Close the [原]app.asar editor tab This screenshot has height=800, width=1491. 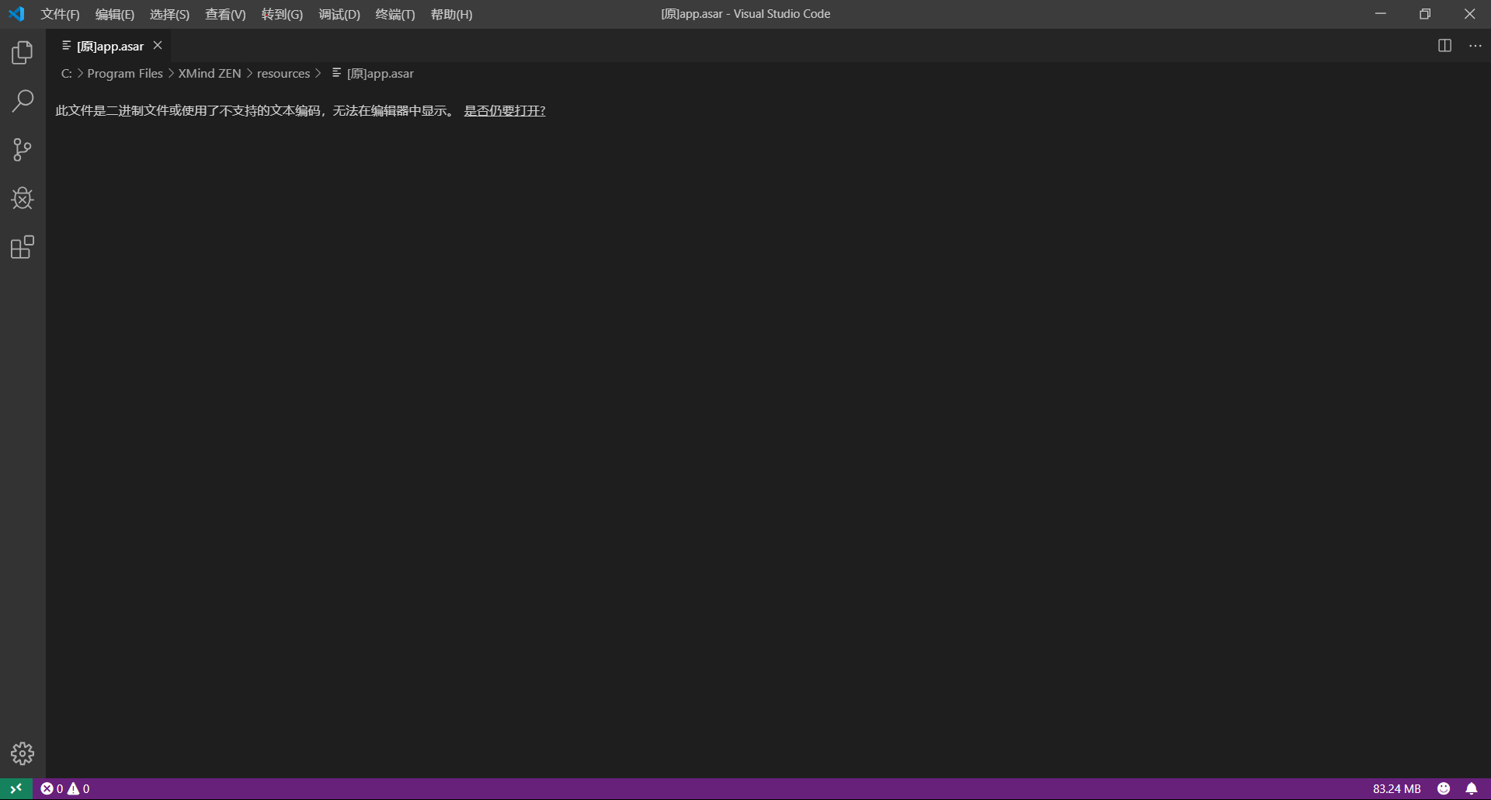tap(158, 46)
